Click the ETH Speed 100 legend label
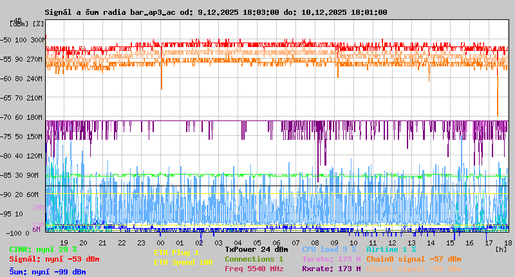The image size is (515, 277). tap(183, 262)
